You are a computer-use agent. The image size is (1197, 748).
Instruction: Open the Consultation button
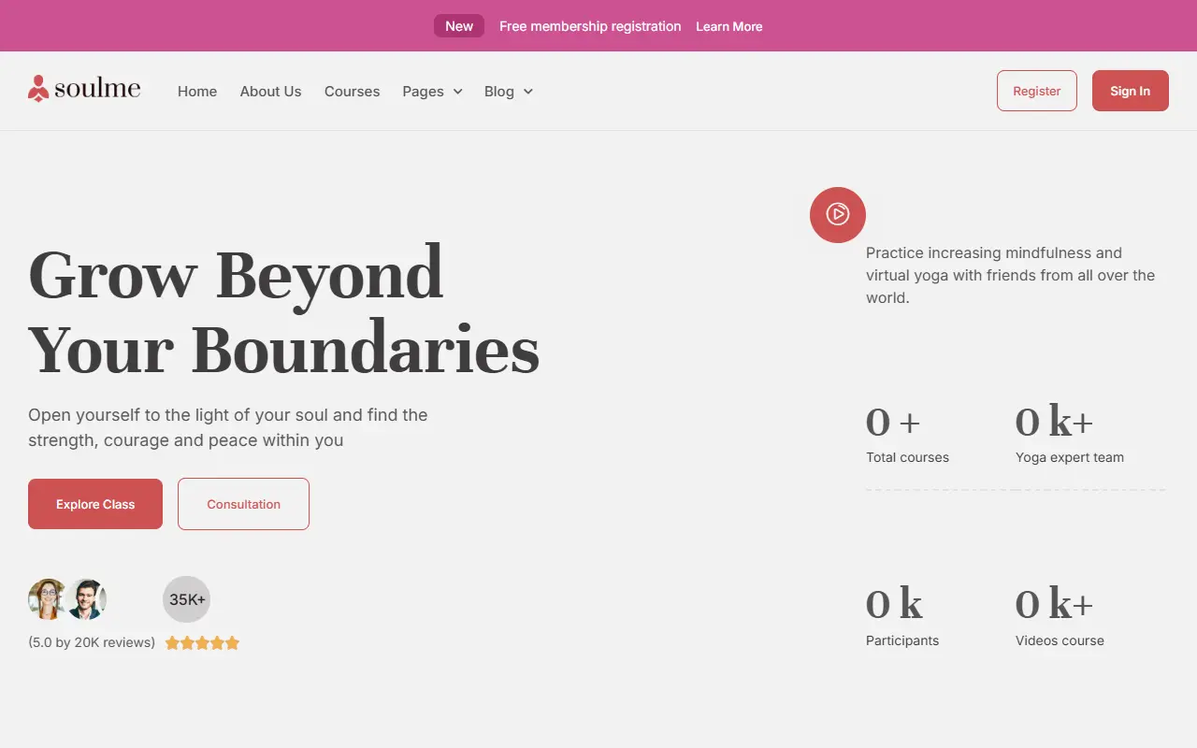click(243, 504)
